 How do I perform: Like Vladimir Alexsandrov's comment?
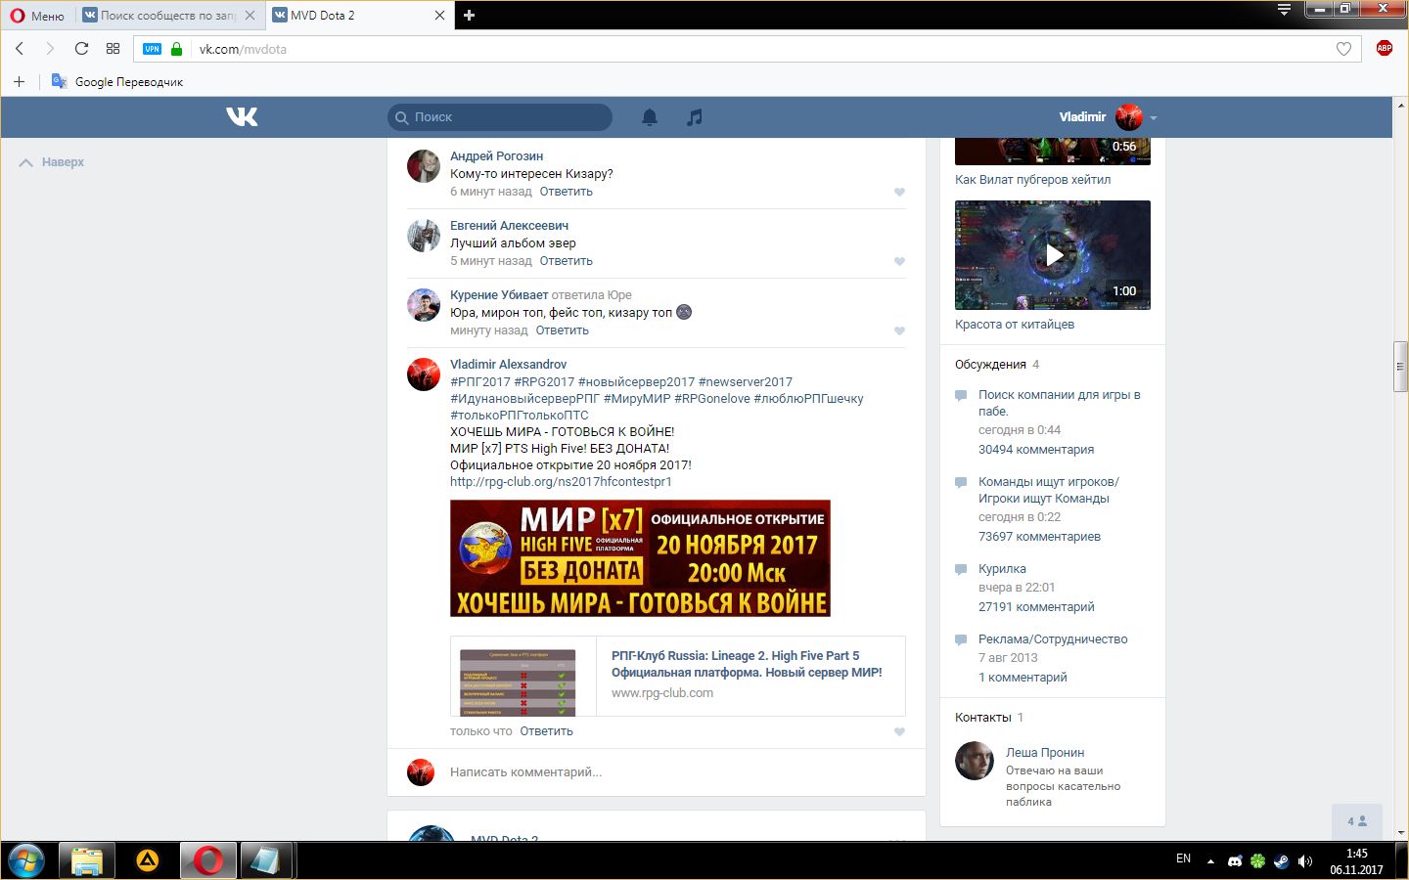(899, 731)
